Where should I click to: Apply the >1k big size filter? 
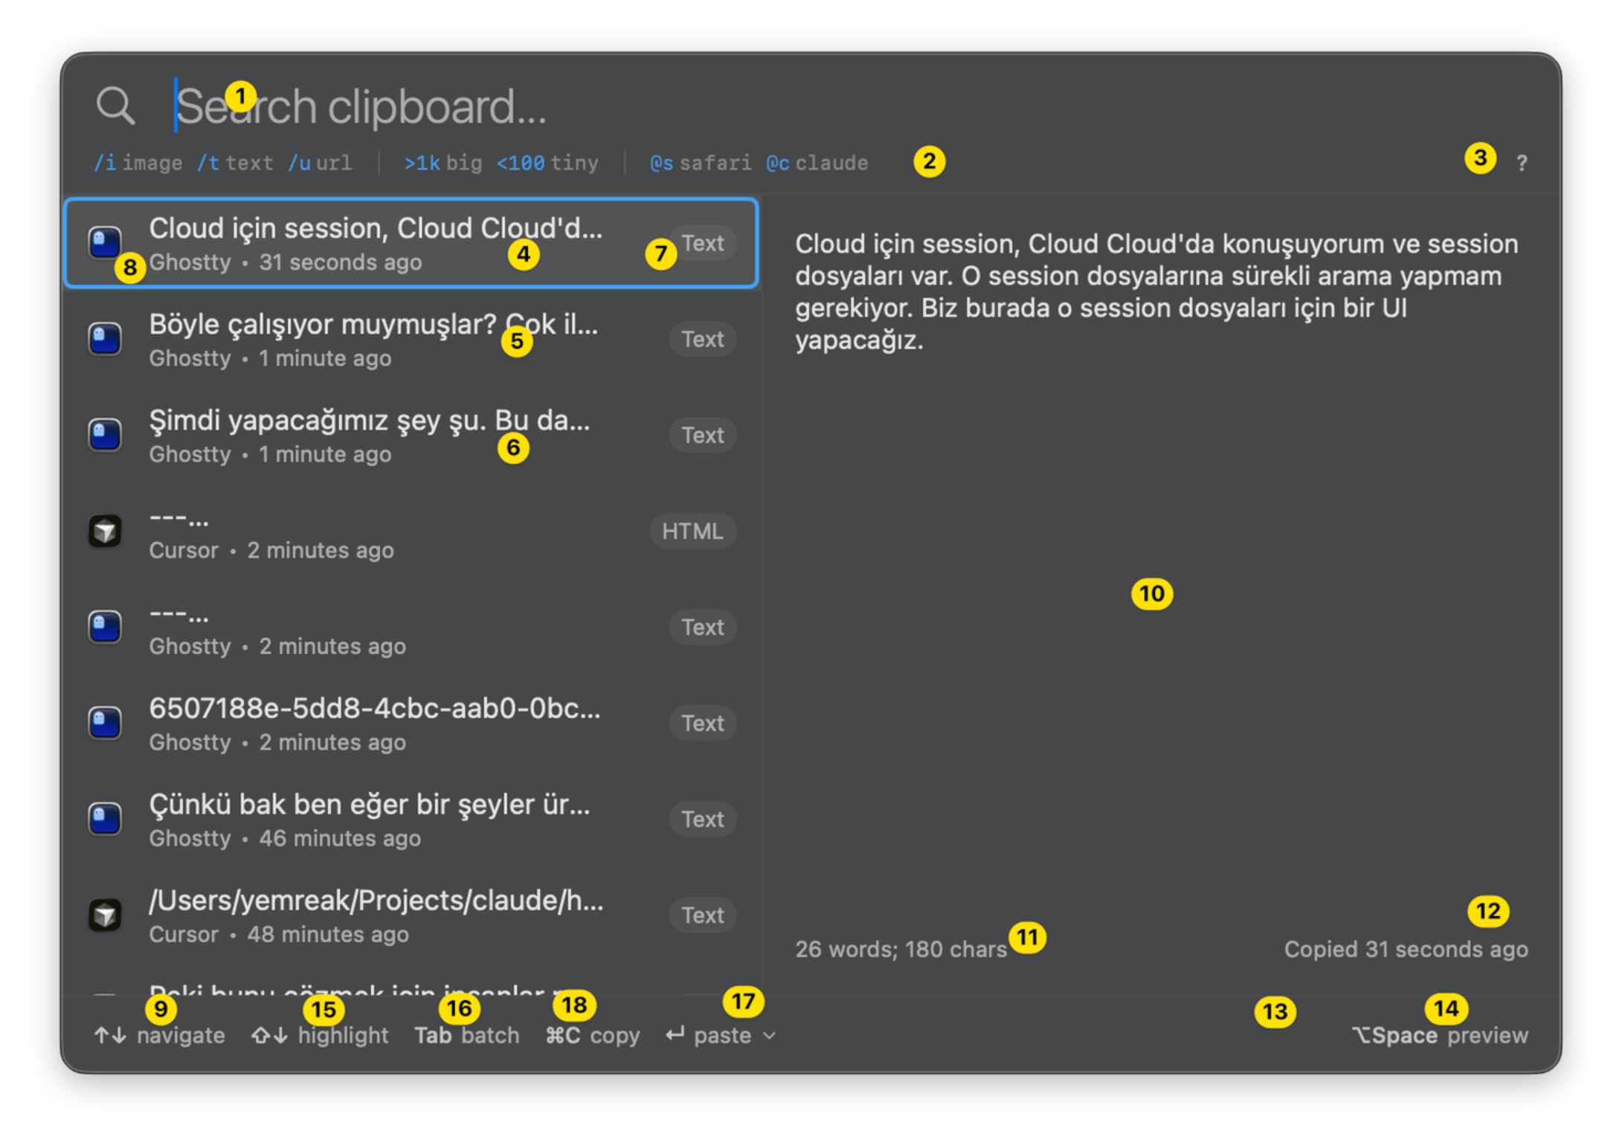pos(442,163)
